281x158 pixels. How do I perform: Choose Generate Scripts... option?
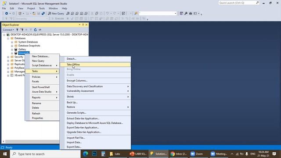pos(95,113)
